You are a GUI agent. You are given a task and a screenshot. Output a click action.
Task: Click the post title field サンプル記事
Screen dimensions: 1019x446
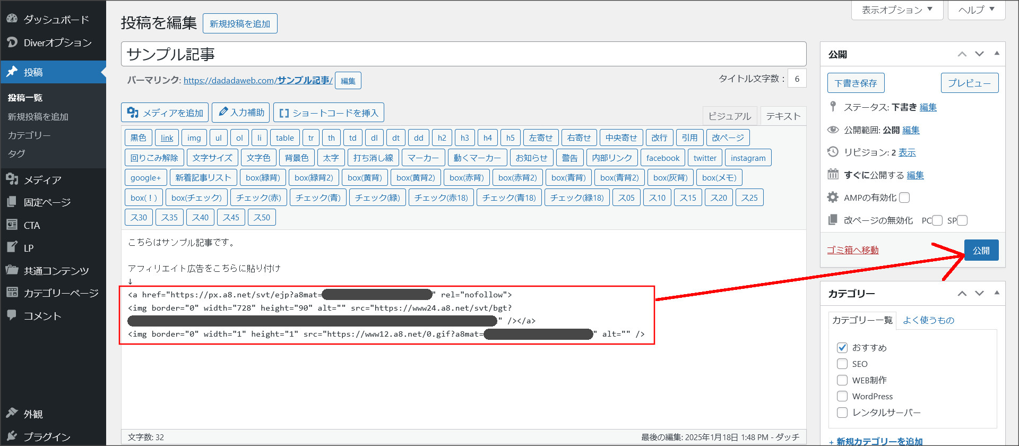463,54
